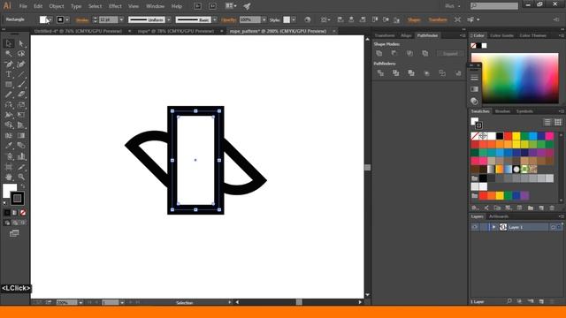Open the fill color dropdown in control bar

pos(50,19)
